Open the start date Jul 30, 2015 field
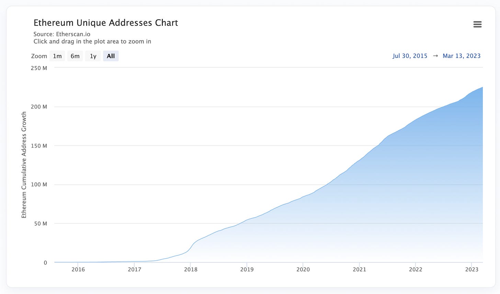 coord(410,56)
